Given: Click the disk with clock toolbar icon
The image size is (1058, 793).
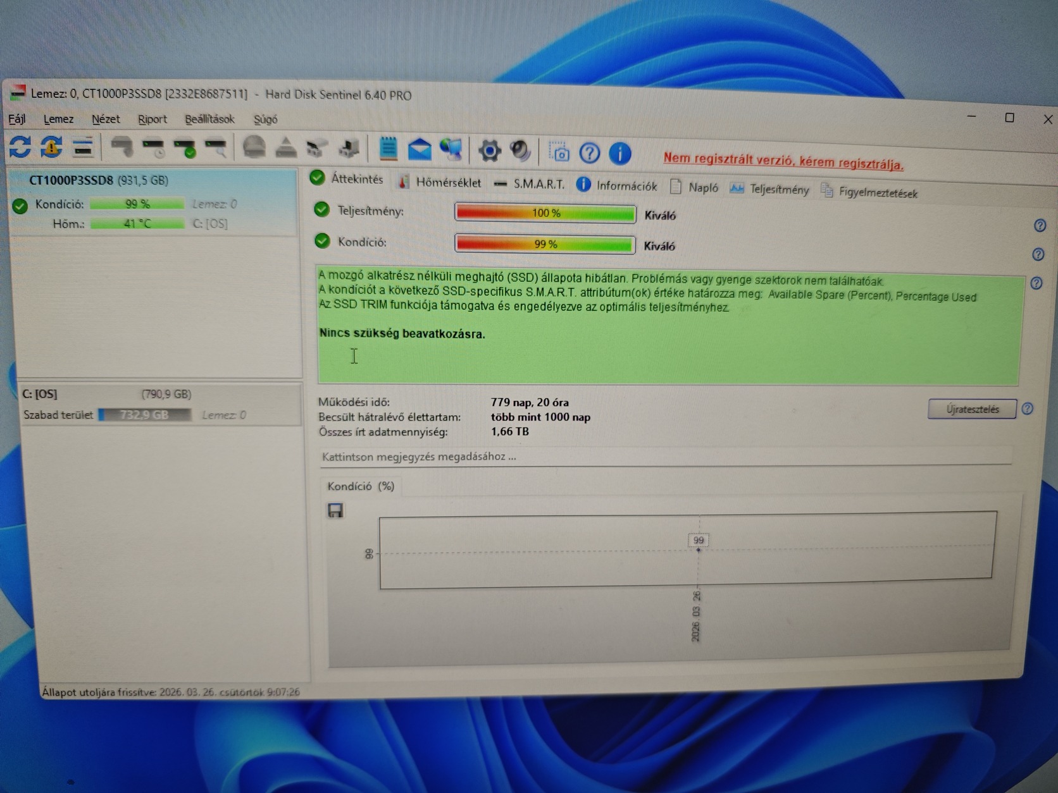Looking at the screenshot, I should coord(153,148).
